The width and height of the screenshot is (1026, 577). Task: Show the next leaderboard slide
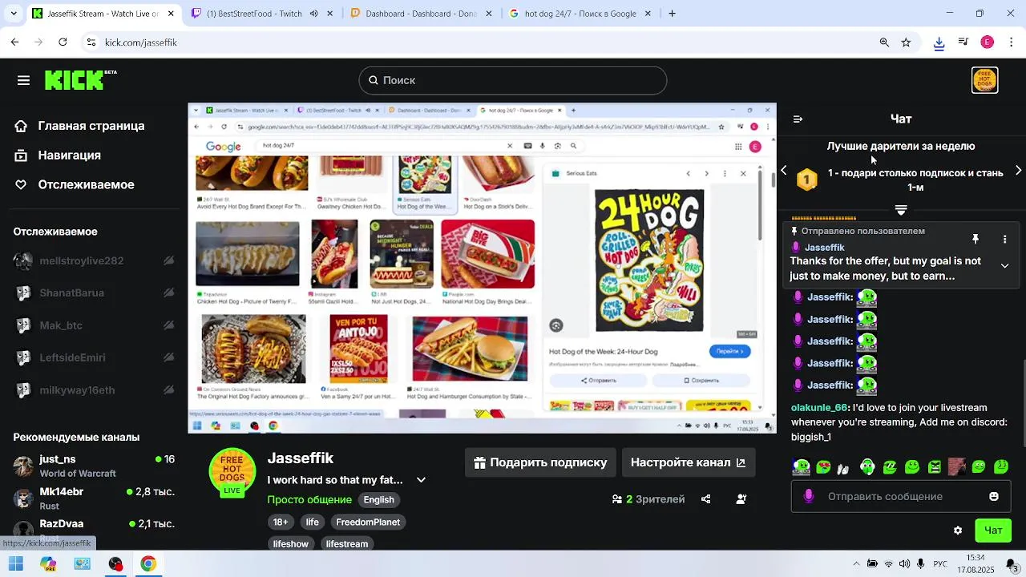[x=1018, y=171]
